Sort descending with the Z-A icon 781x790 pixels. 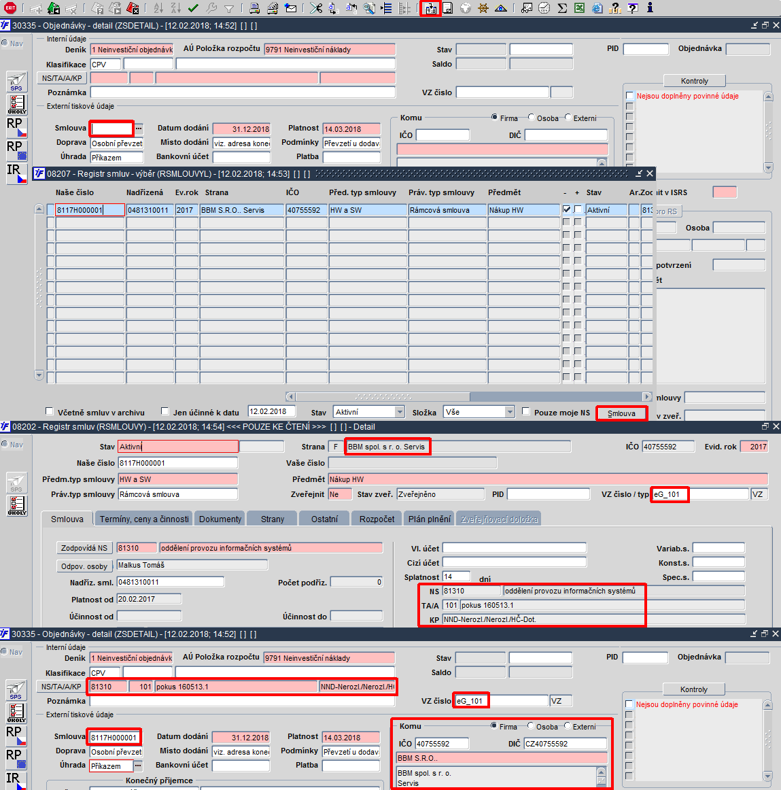175,8
